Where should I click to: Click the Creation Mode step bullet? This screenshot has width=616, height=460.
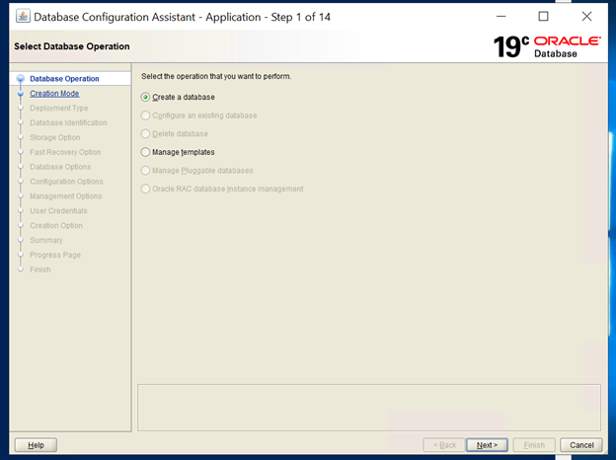click(x=21, y=94)
